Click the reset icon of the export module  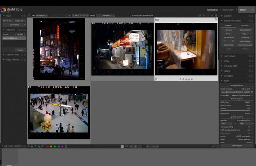[250, 81]
